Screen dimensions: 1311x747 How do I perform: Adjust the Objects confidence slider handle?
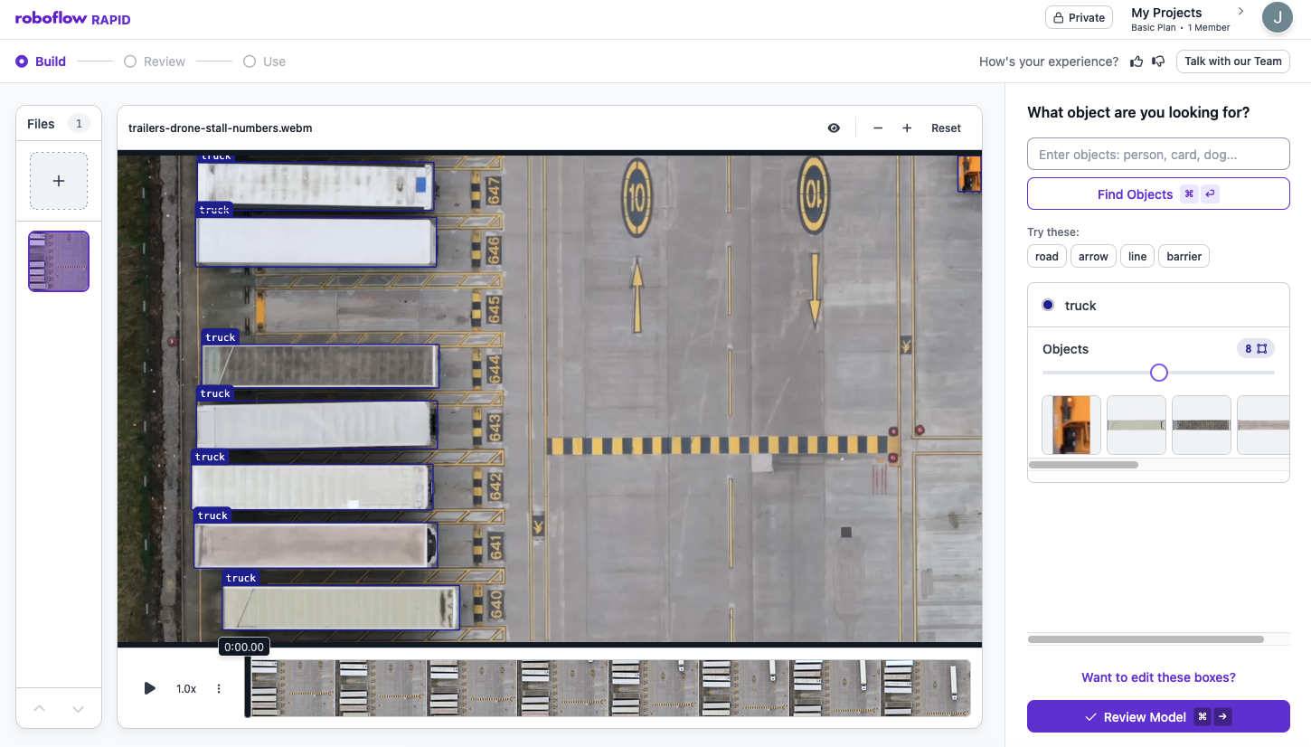[x=1159, y=373]
